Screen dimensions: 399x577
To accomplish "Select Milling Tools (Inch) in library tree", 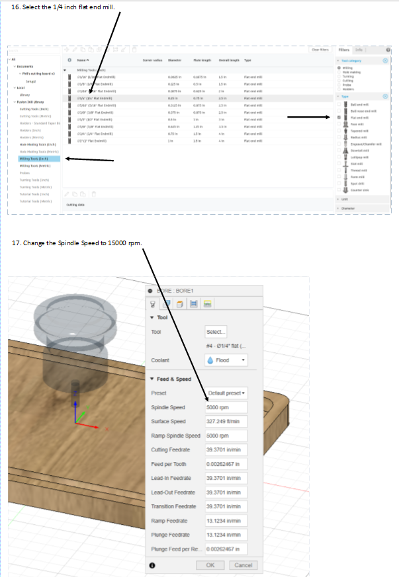I will 38,159.
